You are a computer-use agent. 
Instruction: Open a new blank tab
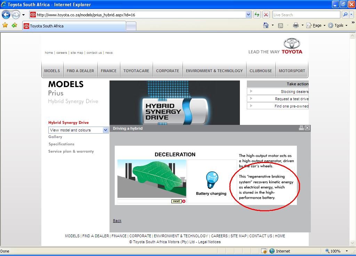coord(131,26)
